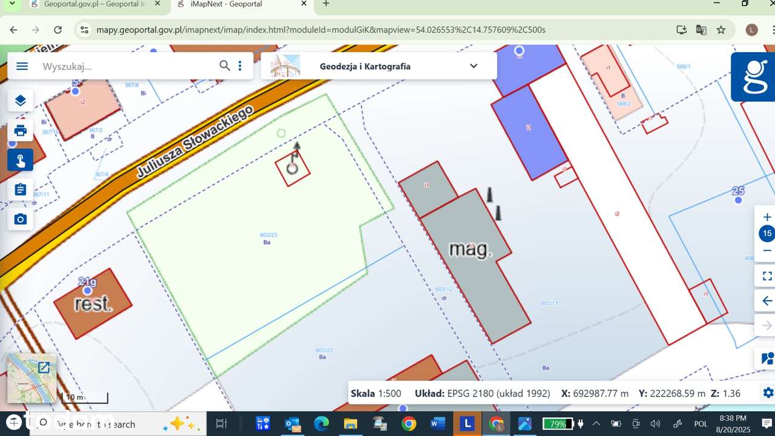Click the Y coordinate value 222268.59 m
Image resolution: width=775 pixels, height=436 pixels.
[672, 393]
